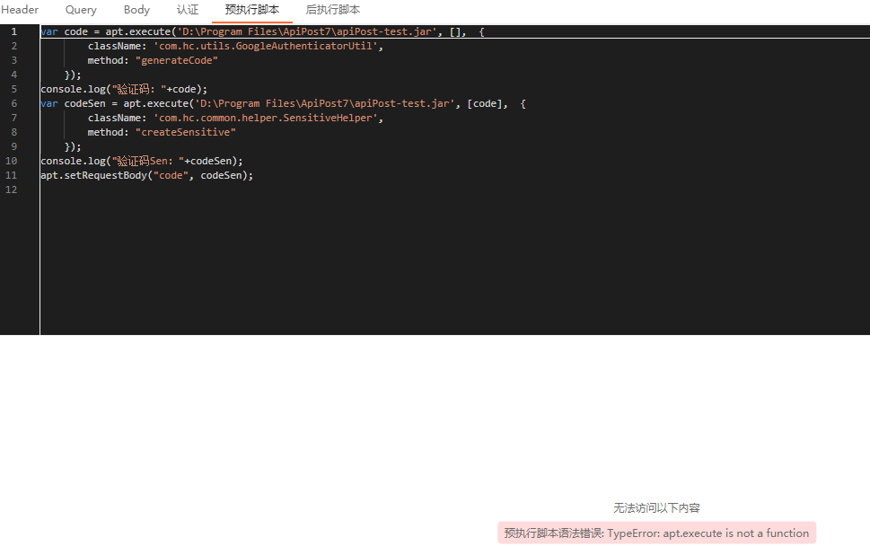Image resolution: width=870 pixels, height=555 pixels.
Task: Select the 预执行脚本 tab
Action: [x=252, y=10]
